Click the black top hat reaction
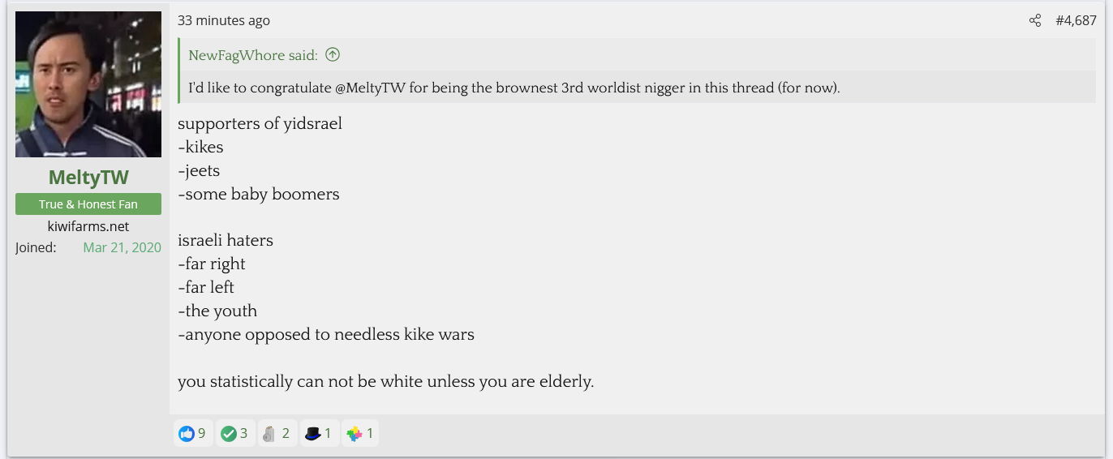The image size is (1113, 459). click(313, 434)
